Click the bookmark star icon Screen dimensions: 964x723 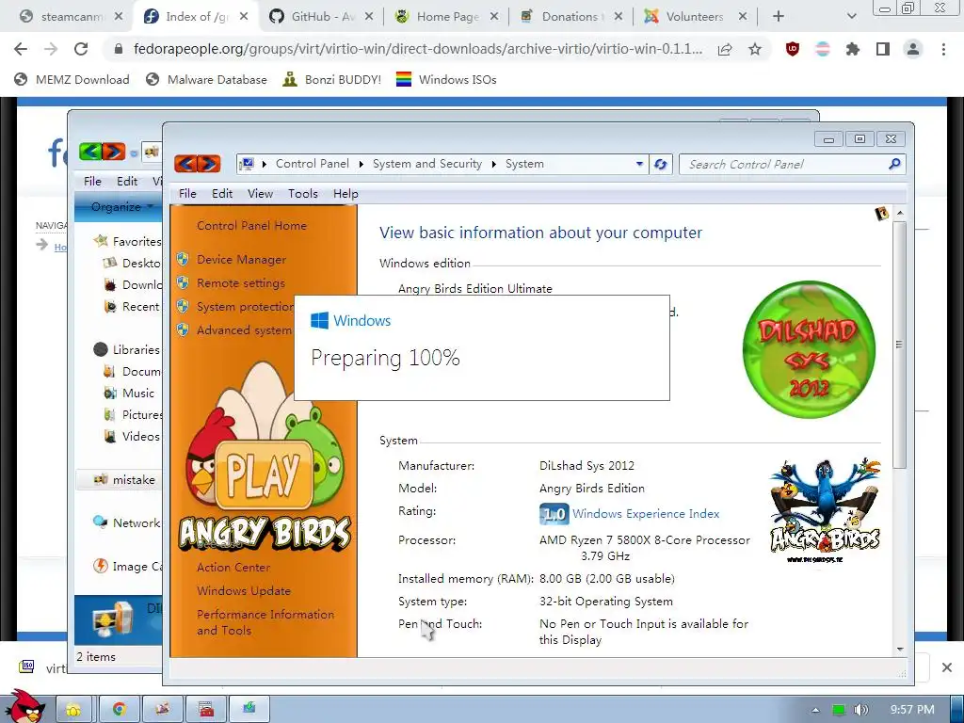tap(755, 49)
